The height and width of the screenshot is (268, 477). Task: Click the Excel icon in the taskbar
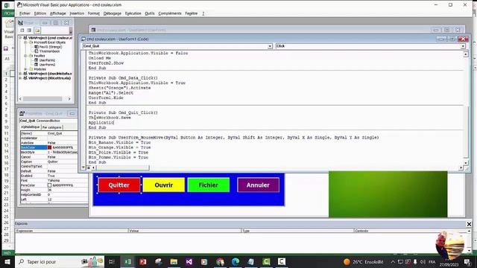pos(127,261)
